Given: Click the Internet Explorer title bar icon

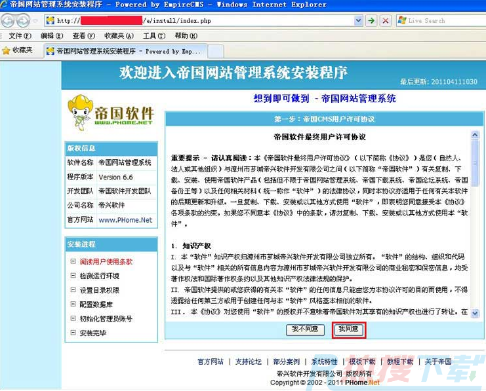Looking at the screenshot, I should [4, 5].
